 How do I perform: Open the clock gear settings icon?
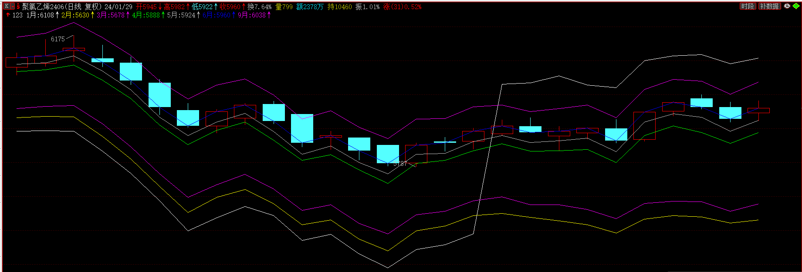pos(787,6)
